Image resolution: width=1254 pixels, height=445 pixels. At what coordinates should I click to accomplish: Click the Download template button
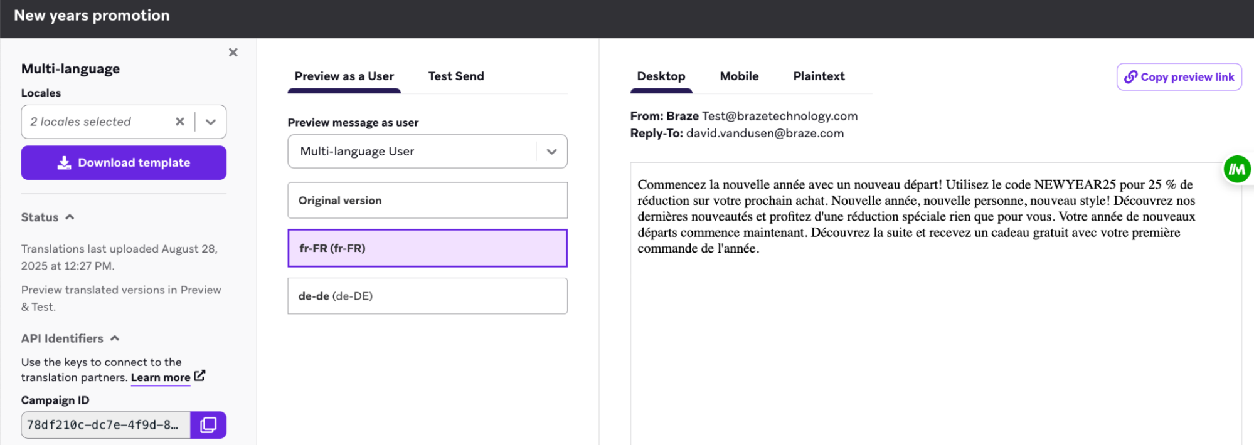(124, 163)
